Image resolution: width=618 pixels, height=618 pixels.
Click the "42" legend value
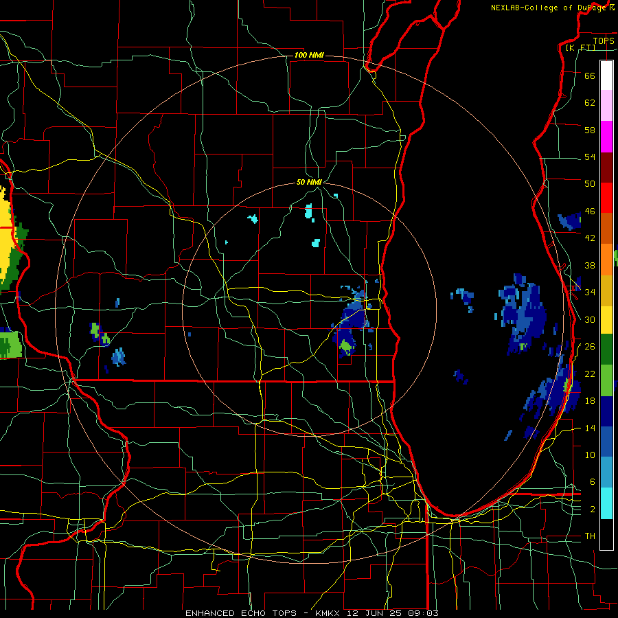[590, 238]
